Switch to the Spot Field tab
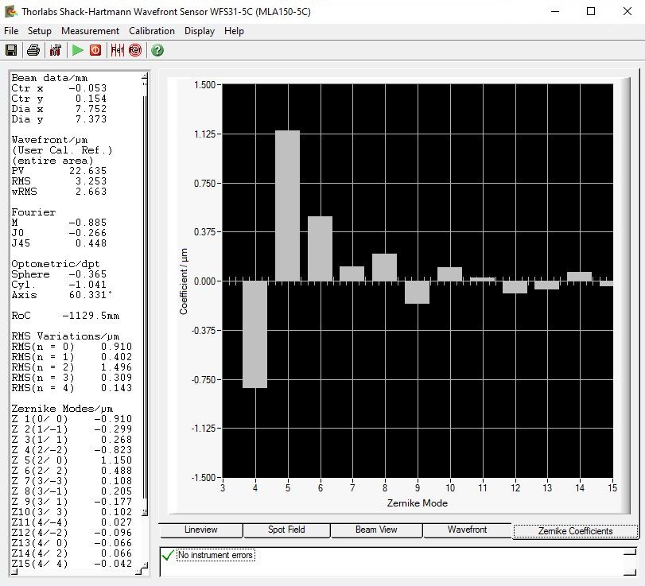Viewport: 645px width, 586px height. [287, 530]
